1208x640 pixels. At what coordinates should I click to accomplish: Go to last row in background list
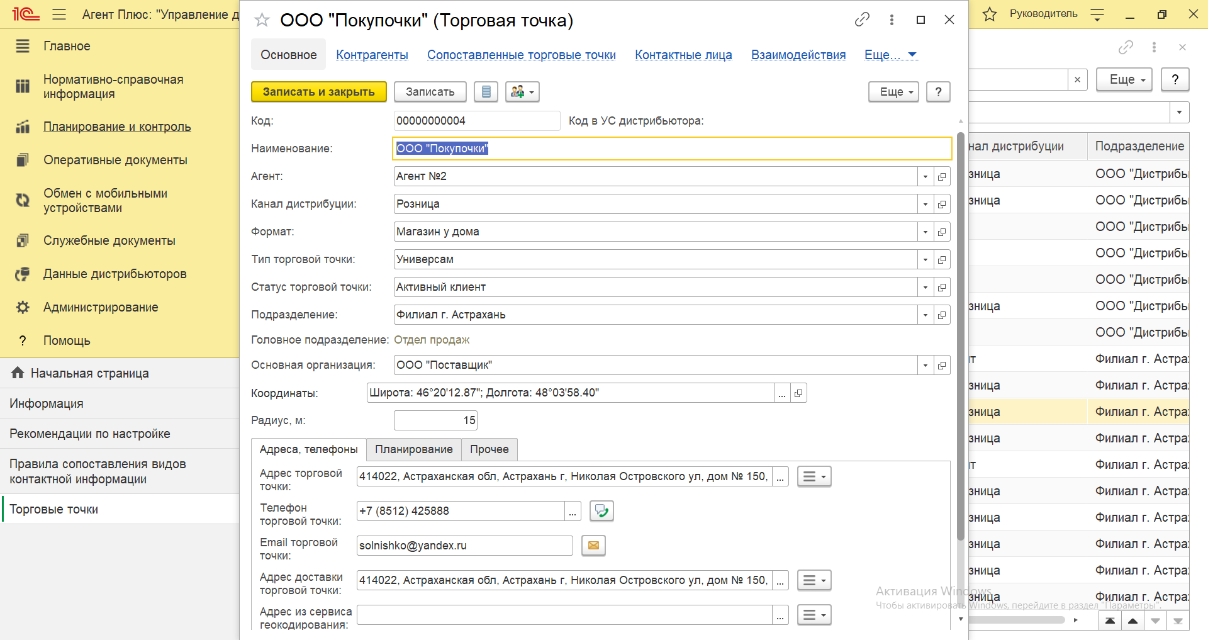click(1178, 620)
